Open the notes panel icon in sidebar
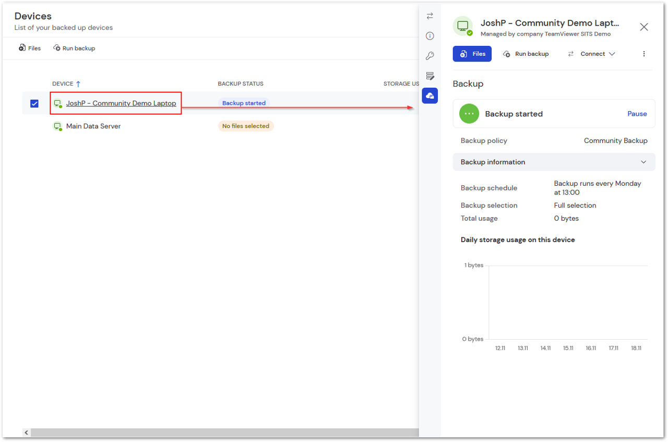 pos(430,76)
